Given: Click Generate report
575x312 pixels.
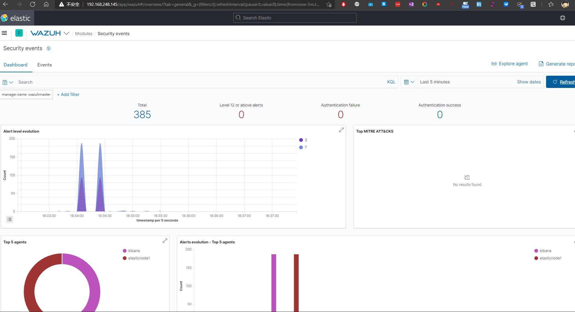Looking at the screenshot, I should [x=557, y=64].
